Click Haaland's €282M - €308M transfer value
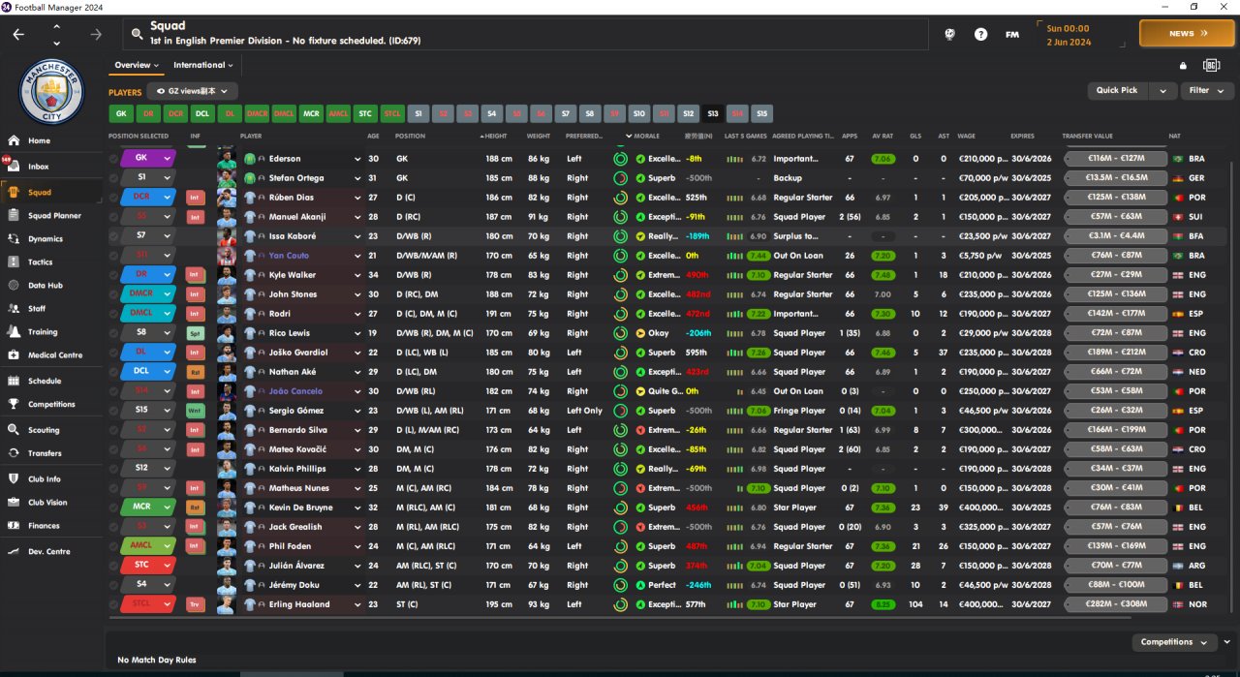Image resolution: width=1240 pixels, height=677 pixels. (1114, 604)
